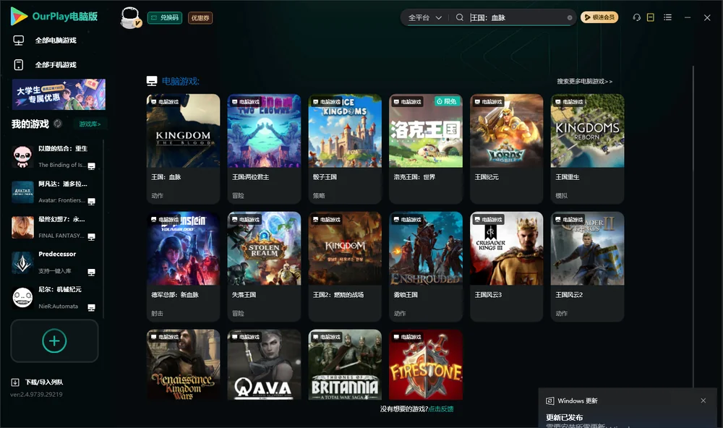
Task: Click the monitor icon beside 全部电脑游戏
Action: (x=19, y=40)
